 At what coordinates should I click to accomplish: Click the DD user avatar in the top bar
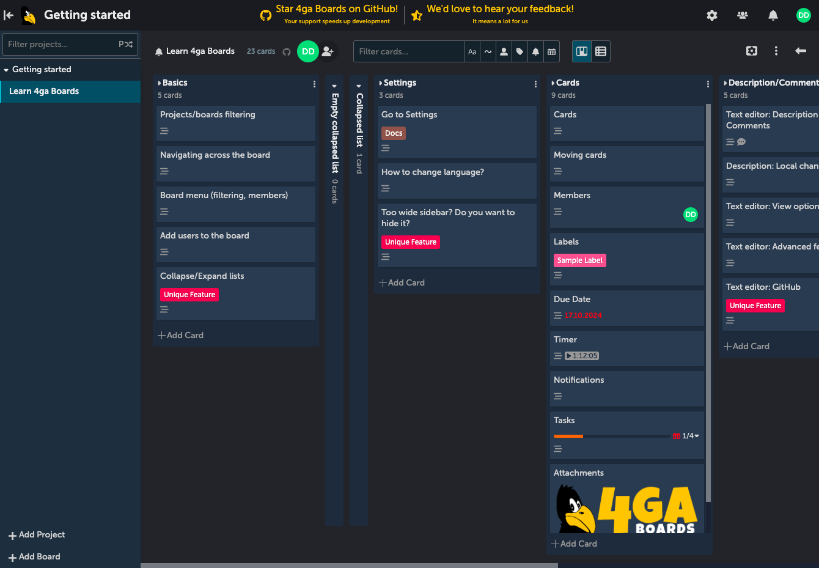pos(804,15)
